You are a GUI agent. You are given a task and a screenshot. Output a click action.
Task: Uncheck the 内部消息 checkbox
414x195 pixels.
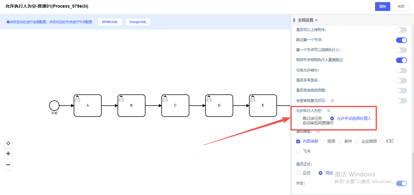point(298,141)
